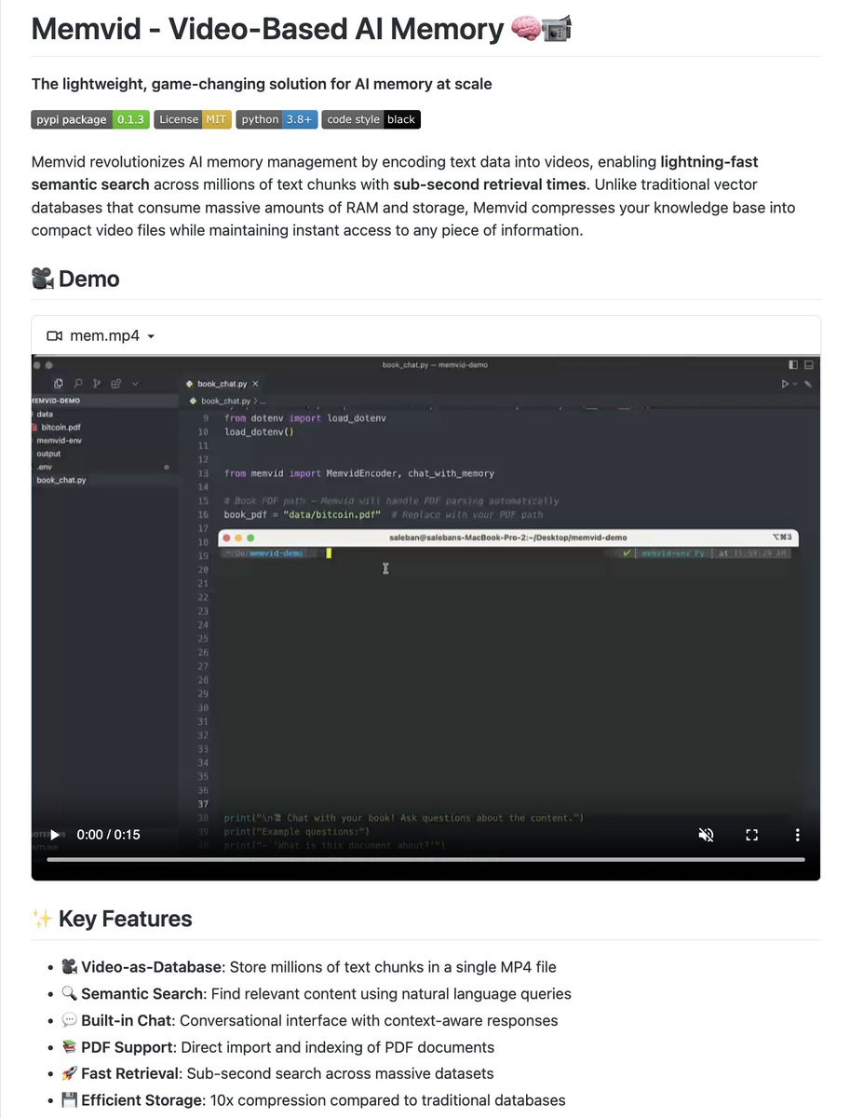The image size is (850, 1118).
Task: Click the Video-as-Database feature bullet
Action: [x=309, y=967]
